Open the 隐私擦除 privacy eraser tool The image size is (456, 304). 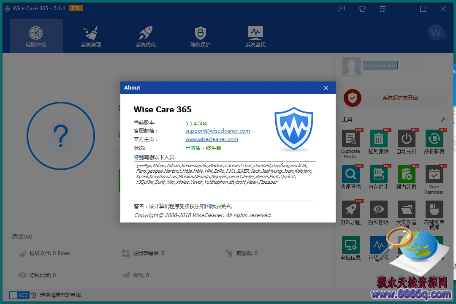click(x=378, y=213)
